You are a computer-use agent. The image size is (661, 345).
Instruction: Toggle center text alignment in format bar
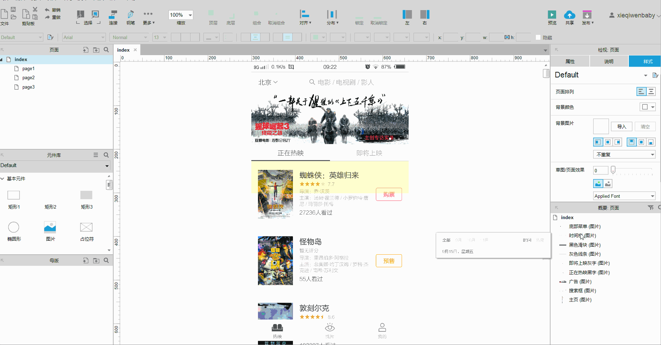(255, 37)
